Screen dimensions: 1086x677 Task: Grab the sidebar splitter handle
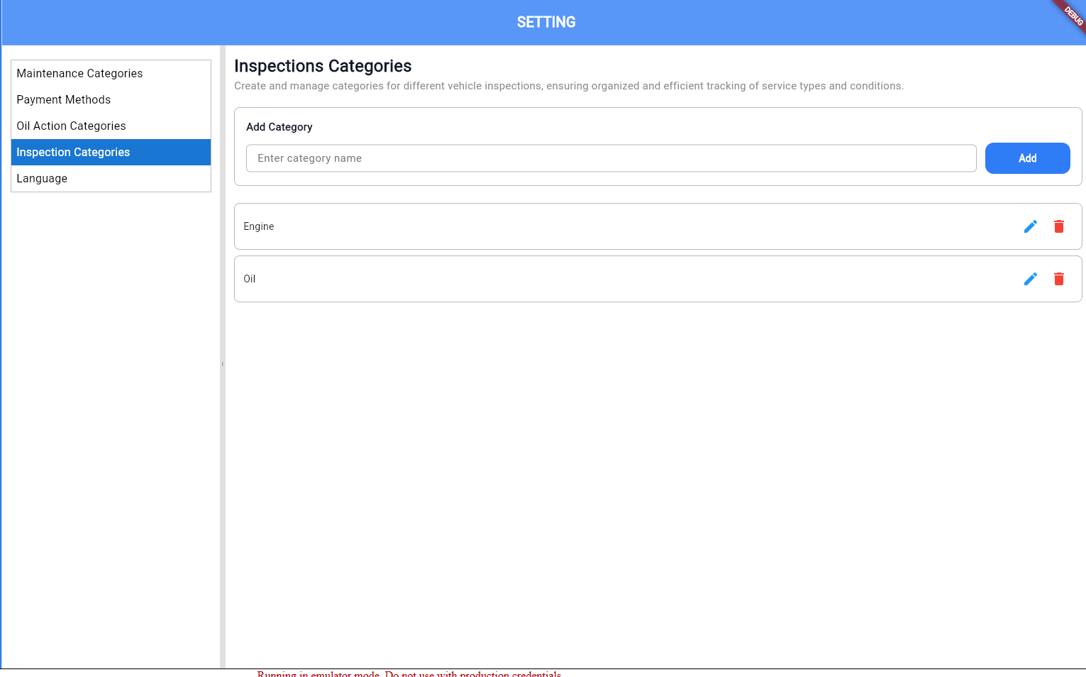click(x=223, y=364)
